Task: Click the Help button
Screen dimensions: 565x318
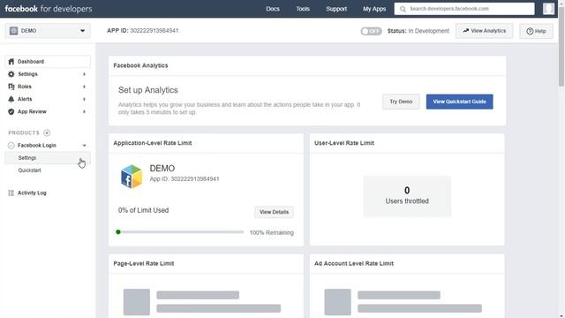Action: click(536, 31)
